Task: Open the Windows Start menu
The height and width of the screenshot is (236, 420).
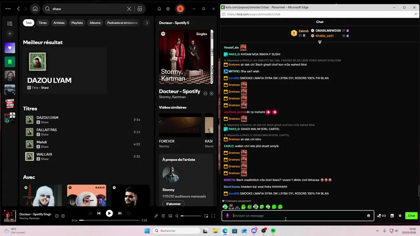Action: 147,231
